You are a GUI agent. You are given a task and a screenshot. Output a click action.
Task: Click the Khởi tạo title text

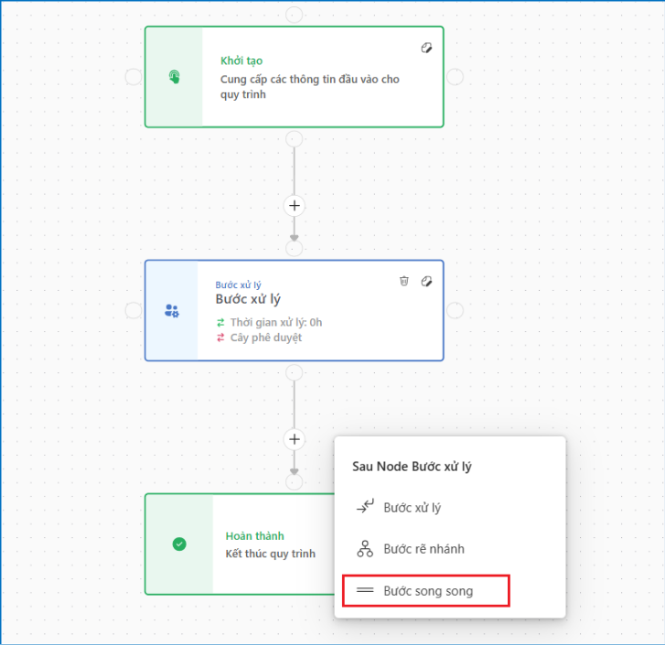(241, 60)
